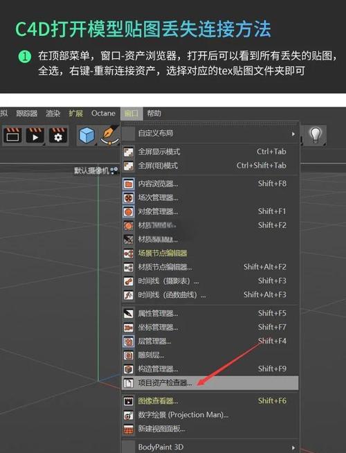346x453 pixels.
Task: Click the 层管理器 icon
Action: (129, 341)
